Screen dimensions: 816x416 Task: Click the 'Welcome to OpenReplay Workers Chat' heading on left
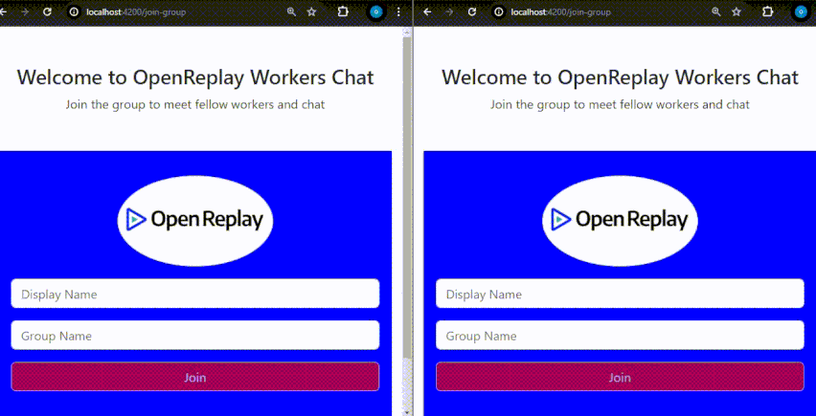[x=195, y=77]
